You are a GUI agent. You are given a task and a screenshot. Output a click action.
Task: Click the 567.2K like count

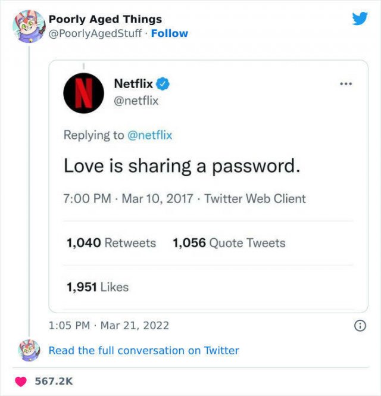pos(54,381)
